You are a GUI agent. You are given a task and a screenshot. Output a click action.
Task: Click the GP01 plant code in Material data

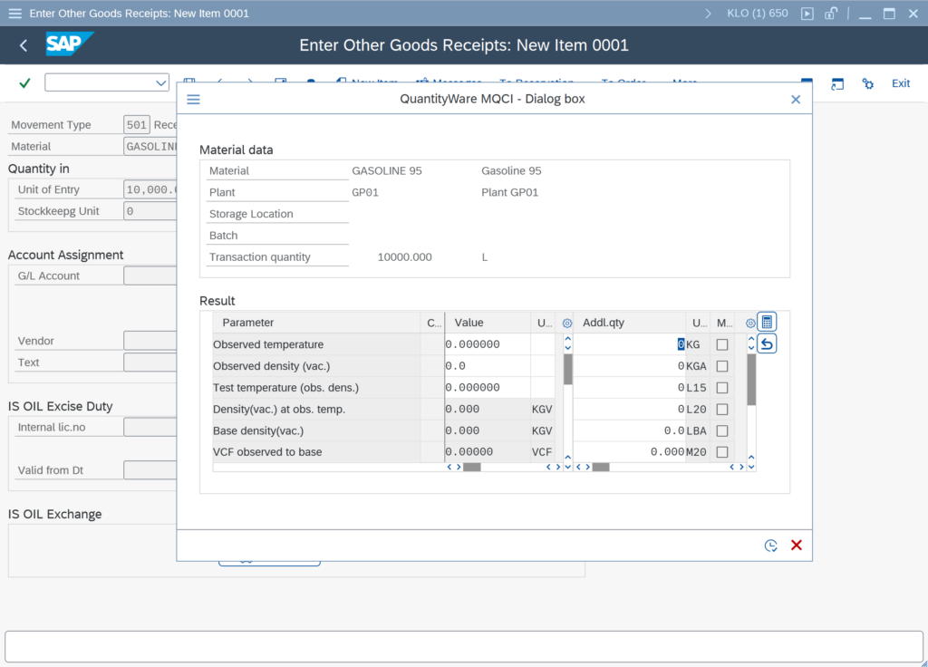pos(365,192)
